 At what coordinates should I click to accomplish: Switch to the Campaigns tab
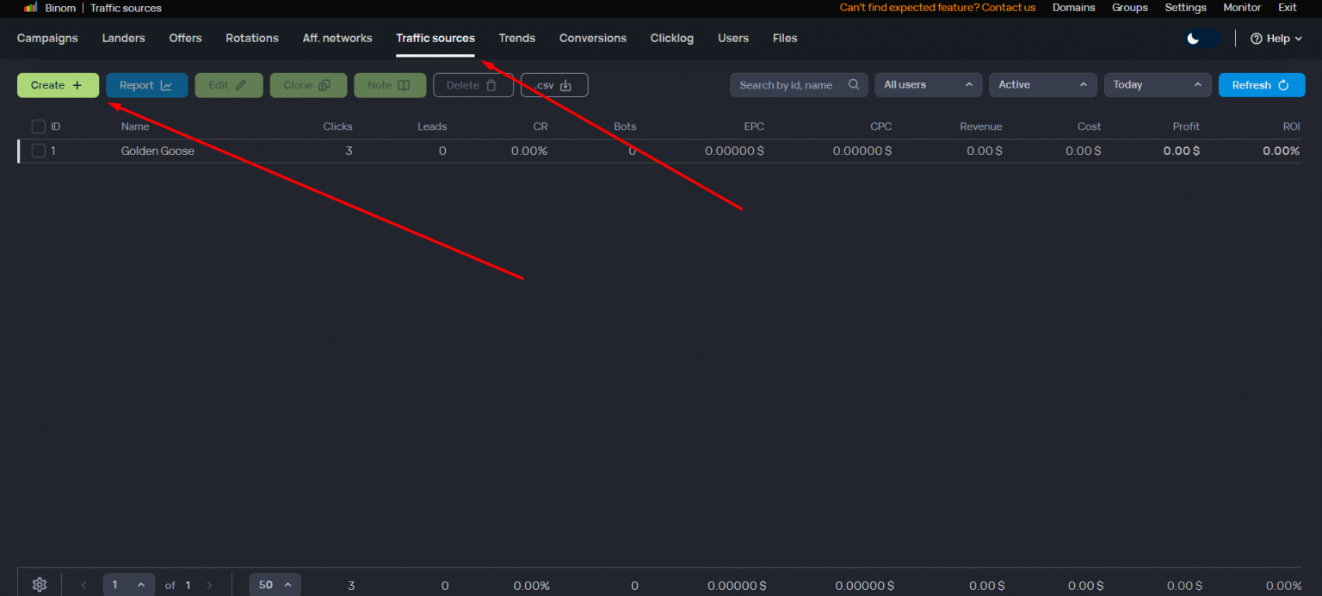point(47,38)
